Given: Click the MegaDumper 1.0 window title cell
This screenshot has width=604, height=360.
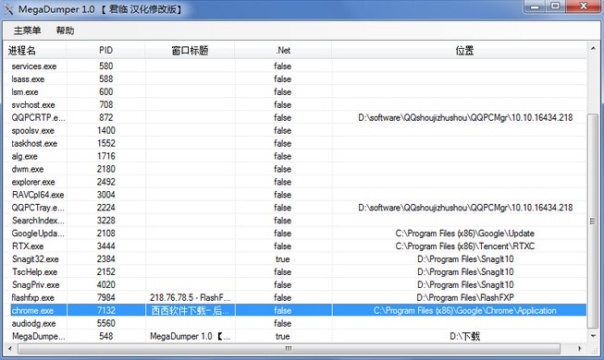Looking at the screenshot, I should [190, 336].
